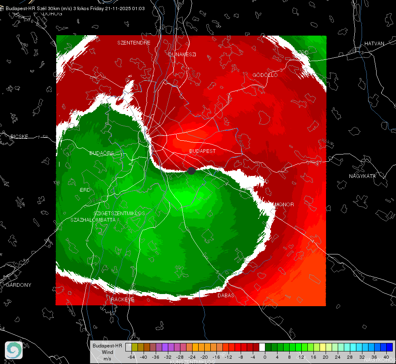Click the MONOR town label

tap(284, 204)
